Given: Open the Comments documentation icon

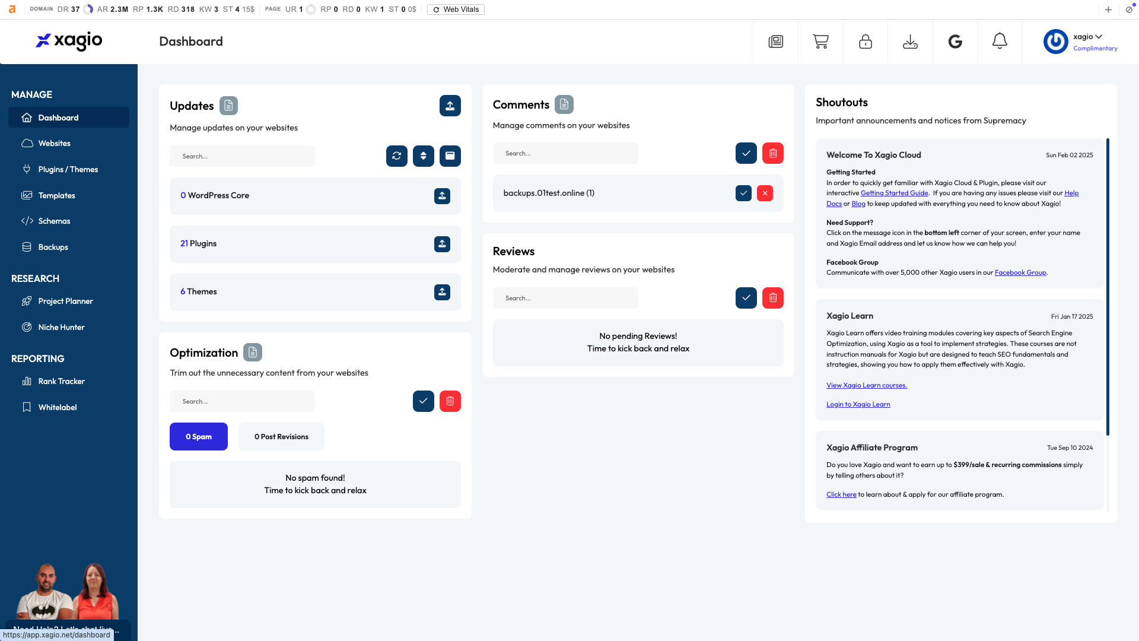Looking at the screenshot, I should [564, 104].
